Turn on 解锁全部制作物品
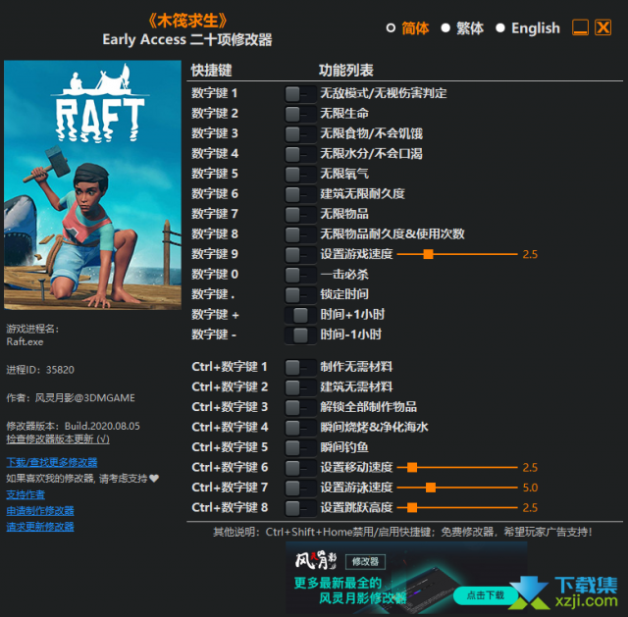 pyautogui.click(x=300, y=408)
